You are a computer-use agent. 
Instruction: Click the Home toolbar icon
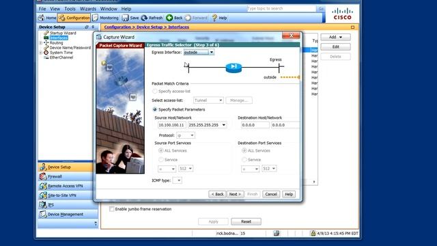click(41, 18)
